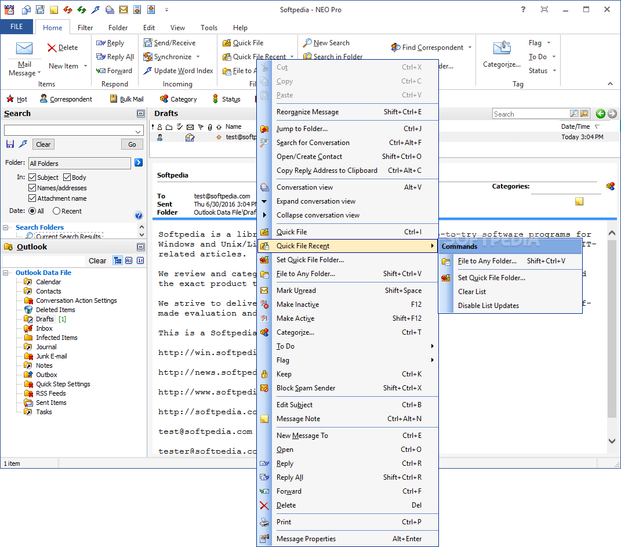Click the New Search magnifier icon
621x547 pixels.
coord(307,43)
